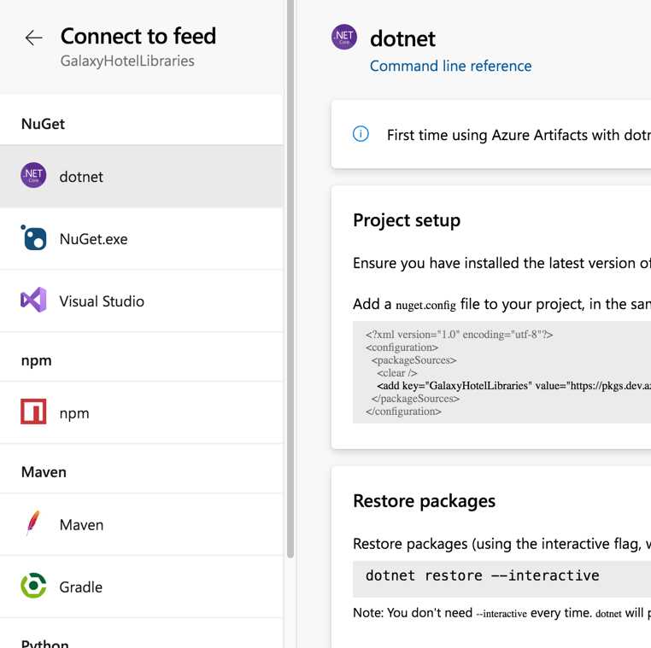The width and height of the screenshot is (651, 648).
Task: Click the back arrow beside Connect to feed
Action: [33, 38]
